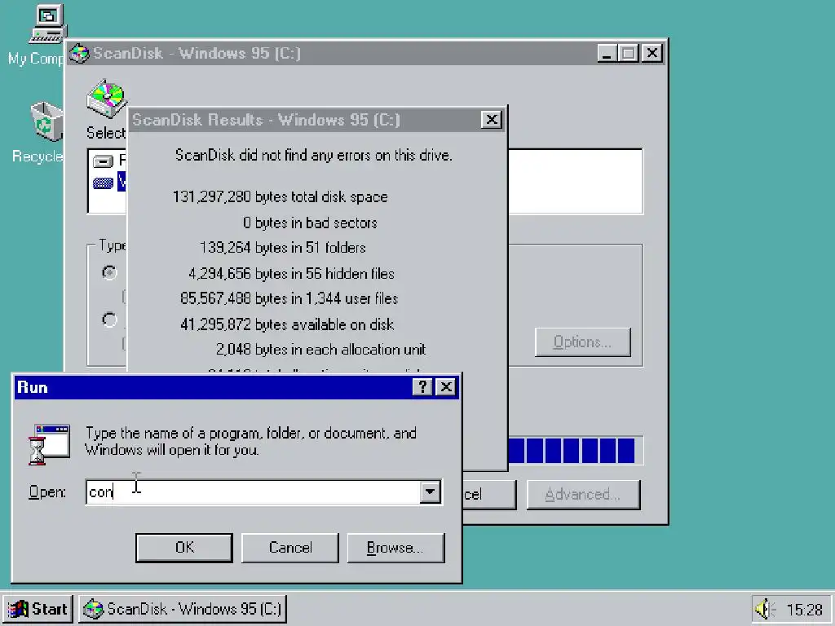Select the first scan type radio button
835x626 pixels.
pos(109,272)
